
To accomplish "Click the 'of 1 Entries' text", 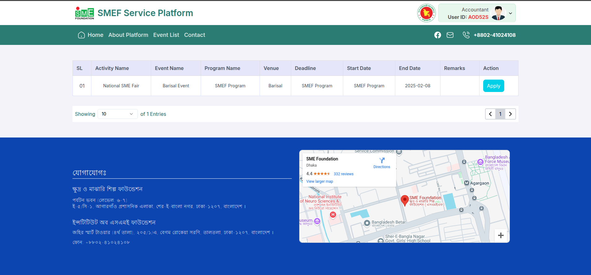I will click(153, 114).
